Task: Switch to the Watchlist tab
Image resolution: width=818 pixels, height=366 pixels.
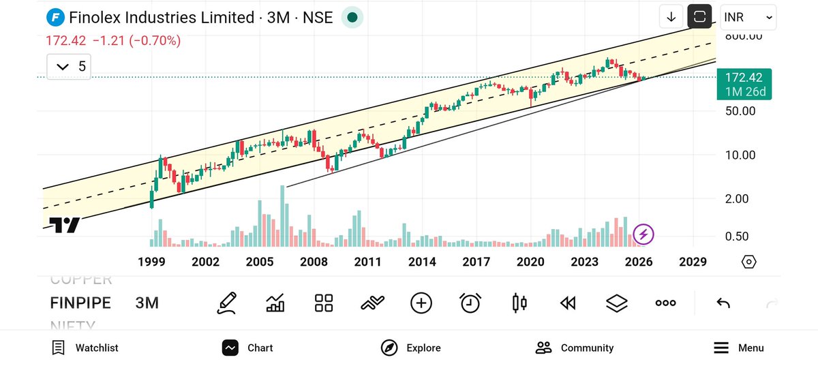Action: 85,348
